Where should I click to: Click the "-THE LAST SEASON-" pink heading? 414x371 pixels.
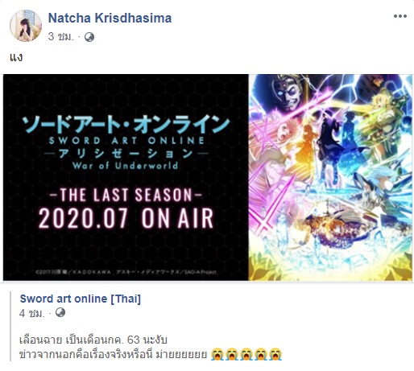click(126, 195)
